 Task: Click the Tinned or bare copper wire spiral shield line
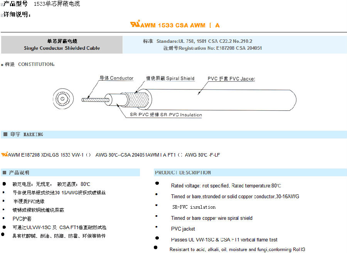[x=212, y=218]
